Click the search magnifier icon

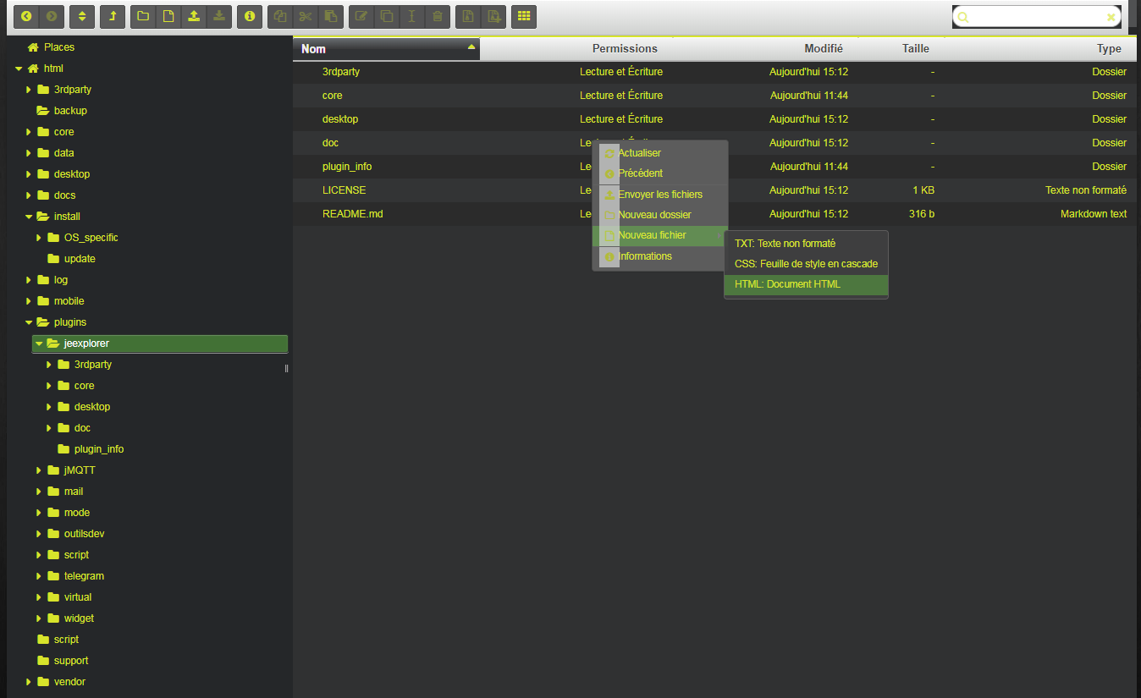pyautogui.click(x=963, y=17)
